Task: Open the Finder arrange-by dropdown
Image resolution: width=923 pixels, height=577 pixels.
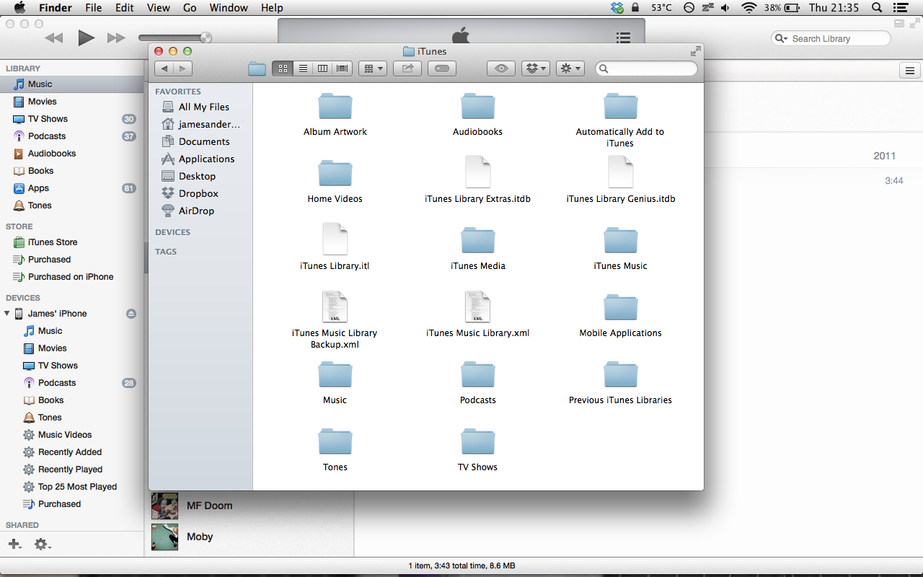Action: (373, 69)
